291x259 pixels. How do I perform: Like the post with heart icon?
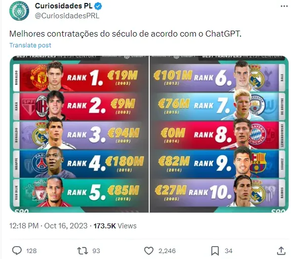click(149, 251)
